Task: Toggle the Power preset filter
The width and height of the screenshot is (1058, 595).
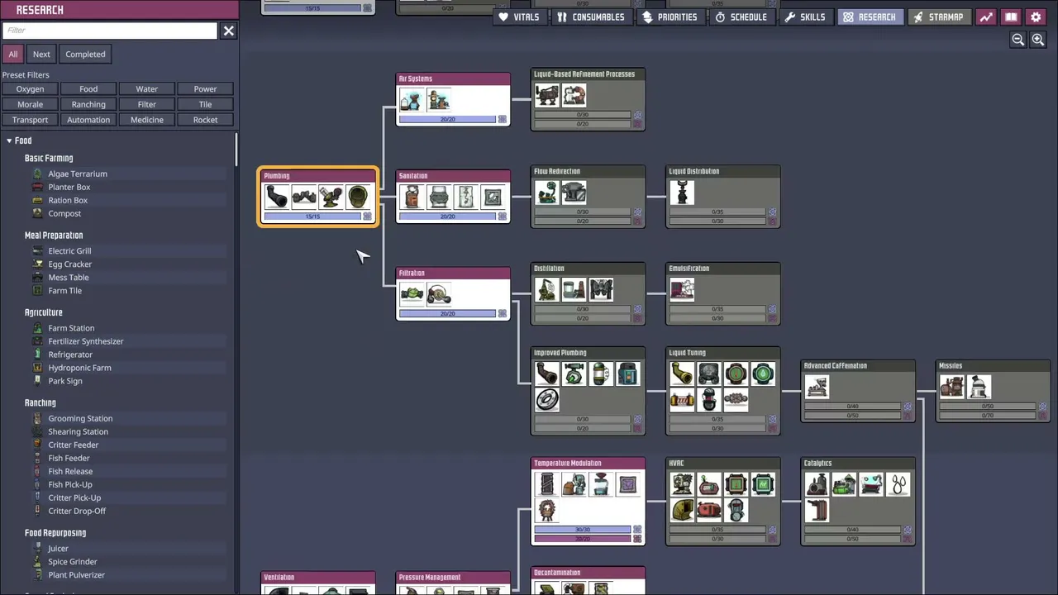Action: (x=205, y=88)
